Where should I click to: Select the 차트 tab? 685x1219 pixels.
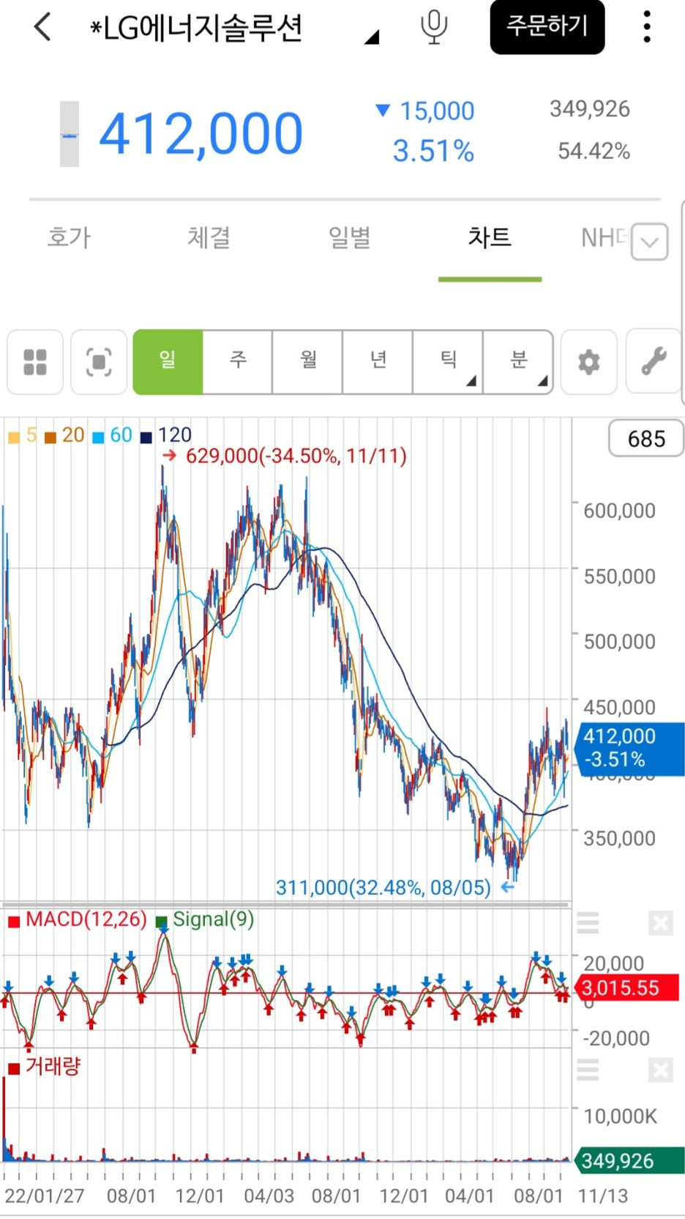[x=490, y=237]
